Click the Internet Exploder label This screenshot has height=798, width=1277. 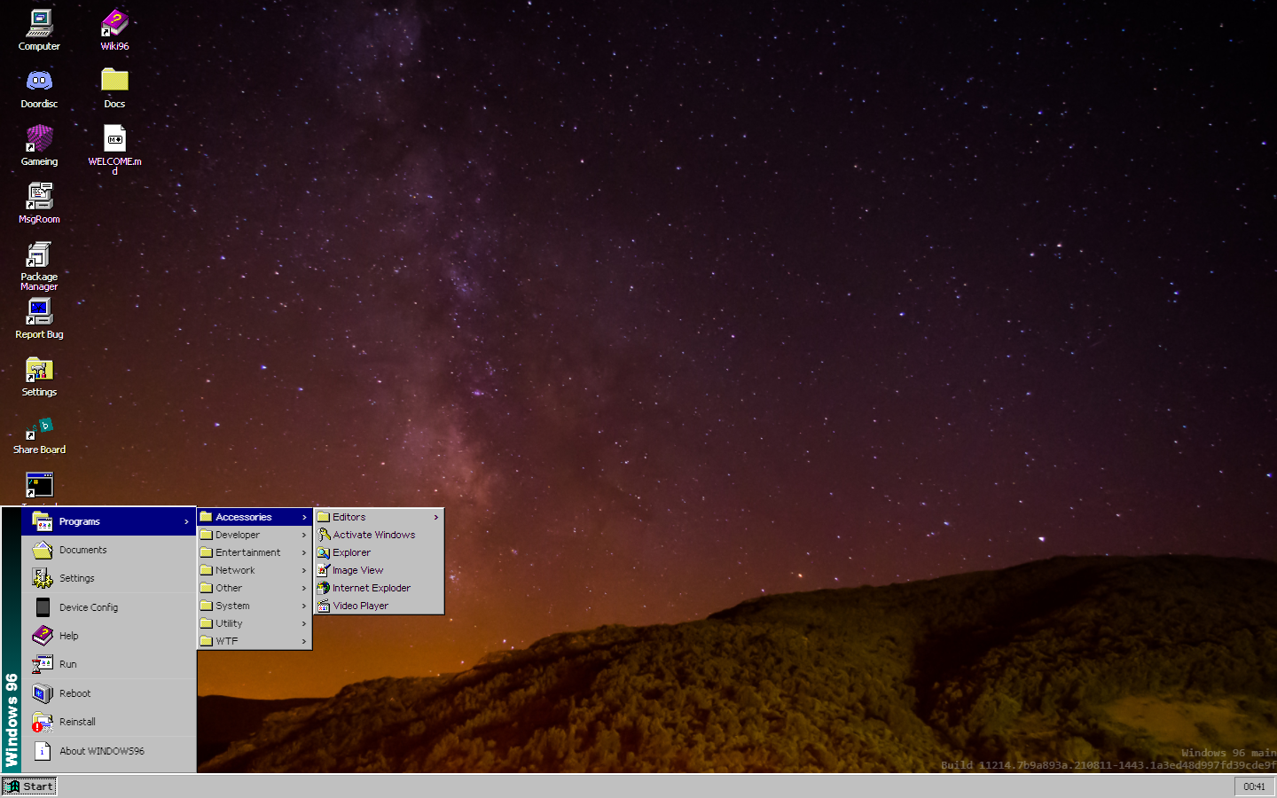[372, 588]
